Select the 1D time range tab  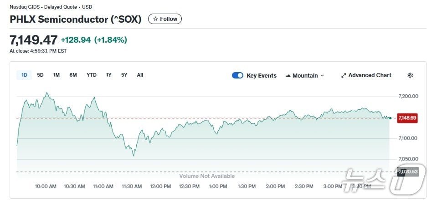[x=24, y=75]
